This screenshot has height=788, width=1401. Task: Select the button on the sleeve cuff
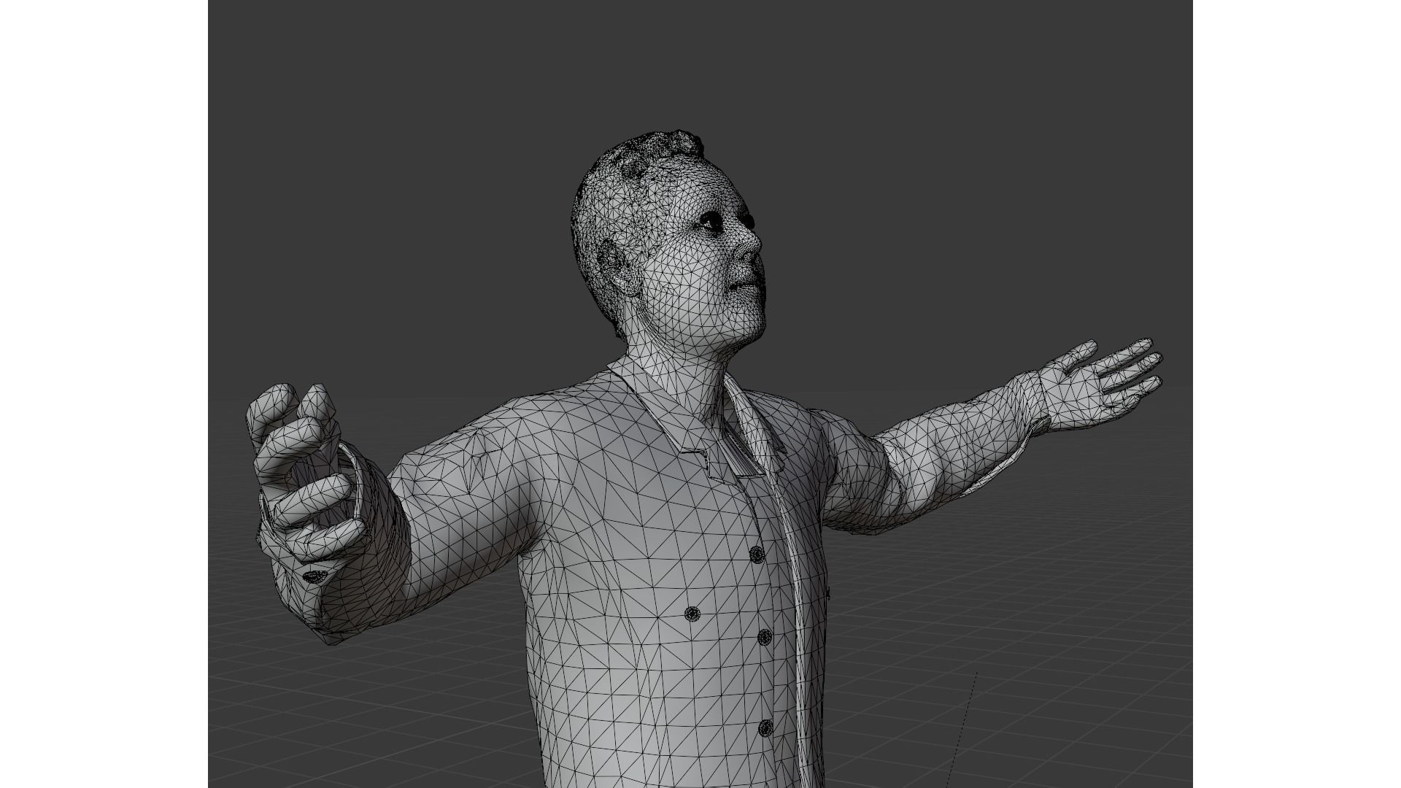[314, 576]
